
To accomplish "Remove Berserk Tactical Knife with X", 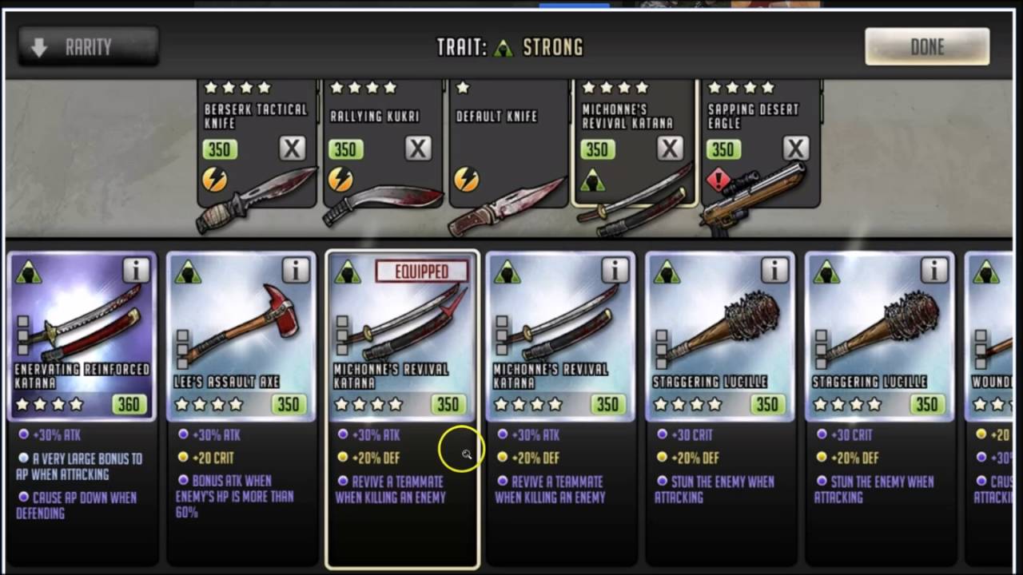I will tap(293, 149).
